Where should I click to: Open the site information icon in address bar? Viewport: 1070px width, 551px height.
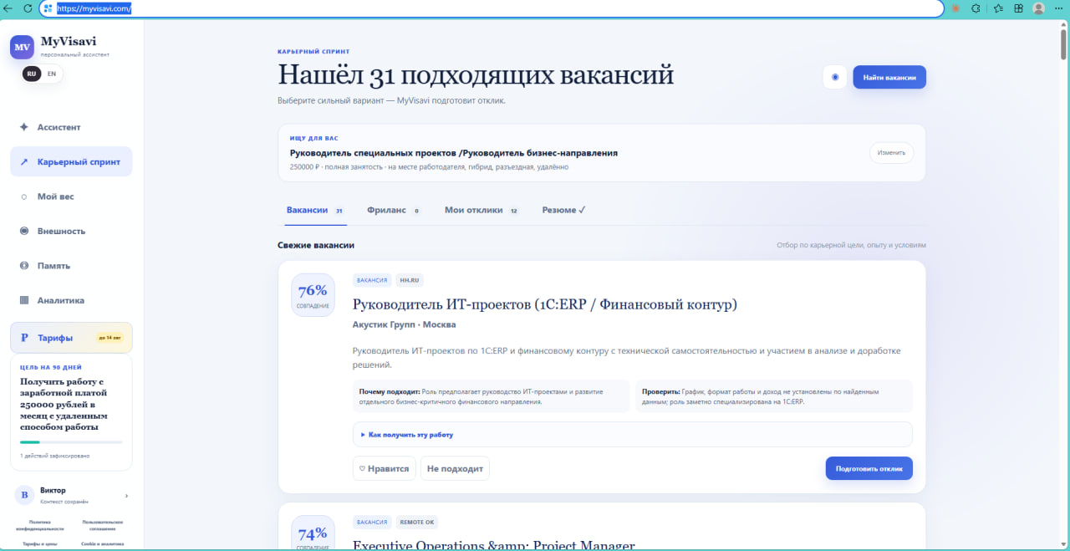[x=48, y=8]
